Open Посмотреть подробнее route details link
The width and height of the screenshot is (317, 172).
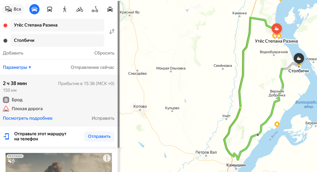click(28, 118)
